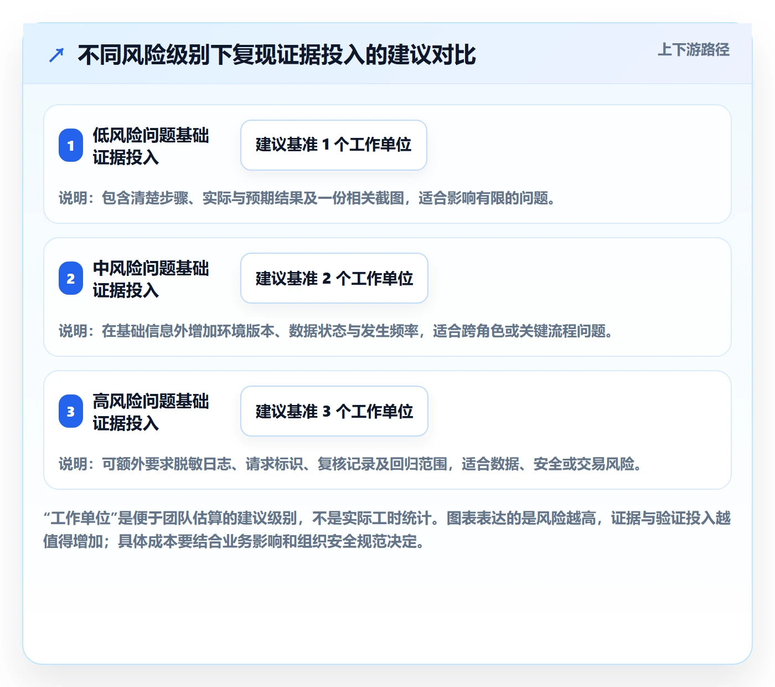Select the 建议基准 1 个工作单位 pill
The width and height of the screenshot is (775, 687).
(334, 145)
